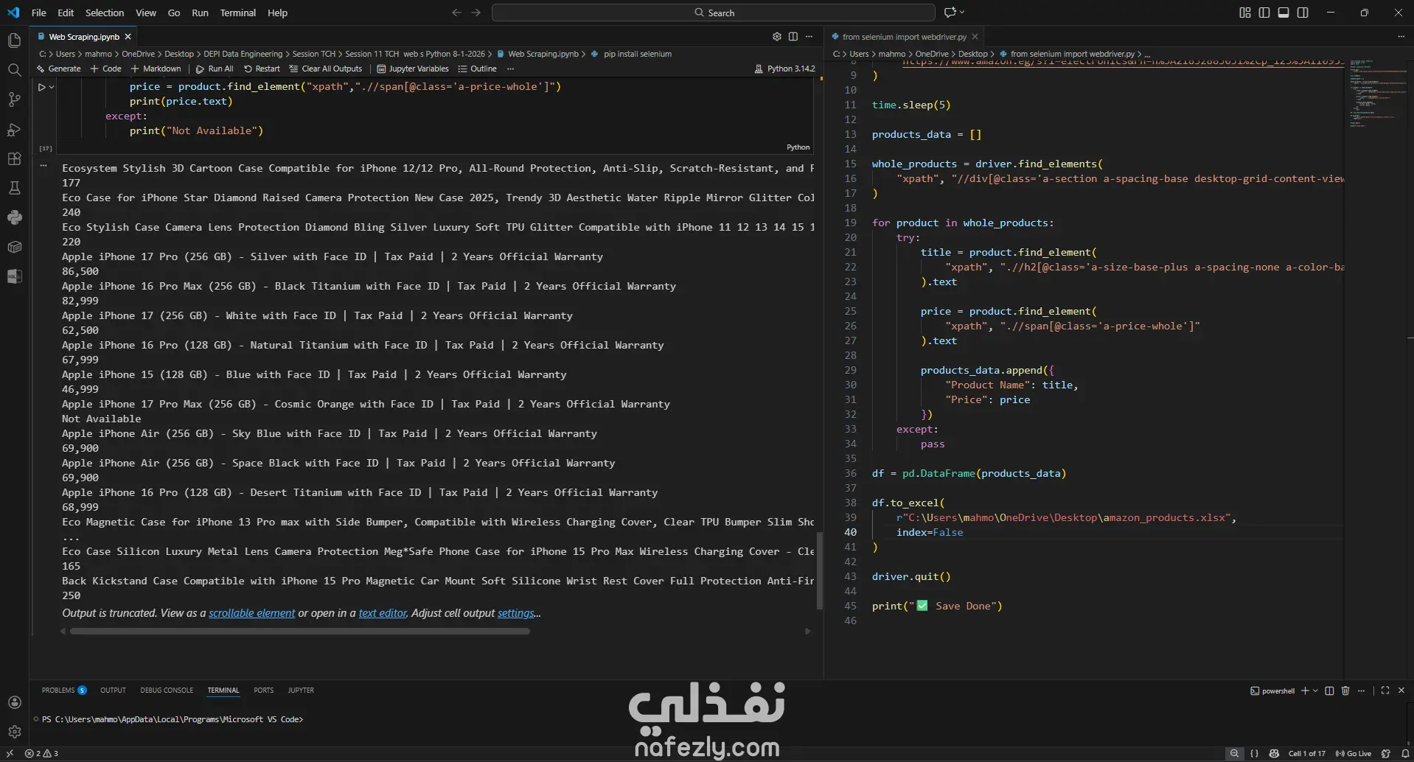Open the Python view in activity bar
1414x762 pixels.
click(x=14, y=217)
